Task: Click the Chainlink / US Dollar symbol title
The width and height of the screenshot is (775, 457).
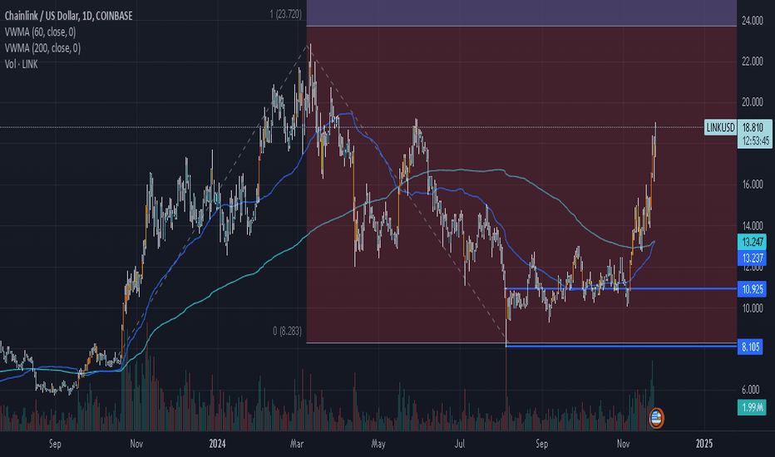Action: (x=69, y=16)
